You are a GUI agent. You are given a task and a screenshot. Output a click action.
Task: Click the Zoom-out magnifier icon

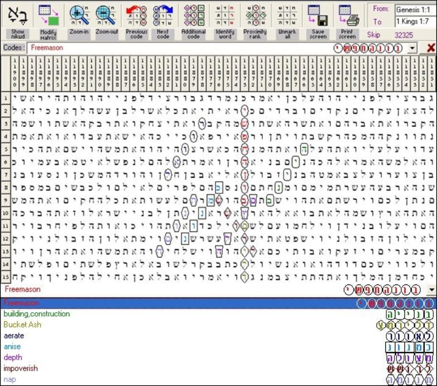[106, 15]
